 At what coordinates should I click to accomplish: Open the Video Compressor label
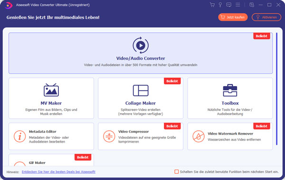[x=133, y=132]
